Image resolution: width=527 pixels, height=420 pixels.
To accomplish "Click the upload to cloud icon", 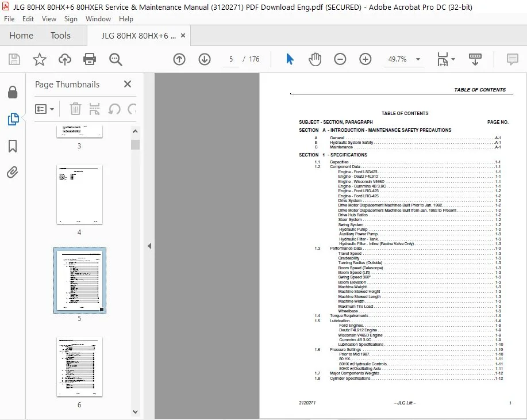I will click(x=64, y=59).
